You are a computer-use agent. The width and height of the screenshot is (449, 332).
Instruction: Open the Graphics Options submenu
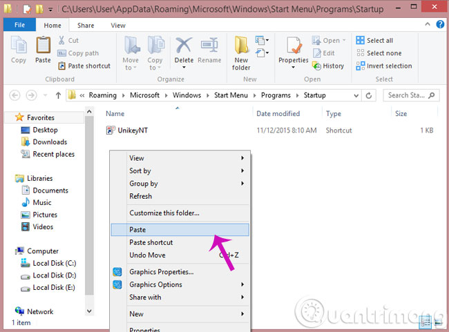point(180,284)
